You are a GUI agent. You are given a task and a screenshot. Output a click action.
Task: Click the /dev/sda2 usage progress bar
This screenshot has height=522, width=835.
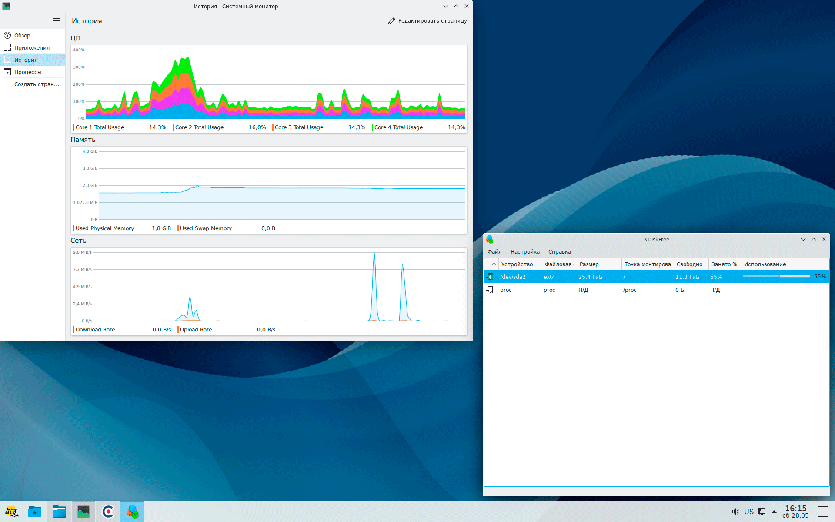776,277
